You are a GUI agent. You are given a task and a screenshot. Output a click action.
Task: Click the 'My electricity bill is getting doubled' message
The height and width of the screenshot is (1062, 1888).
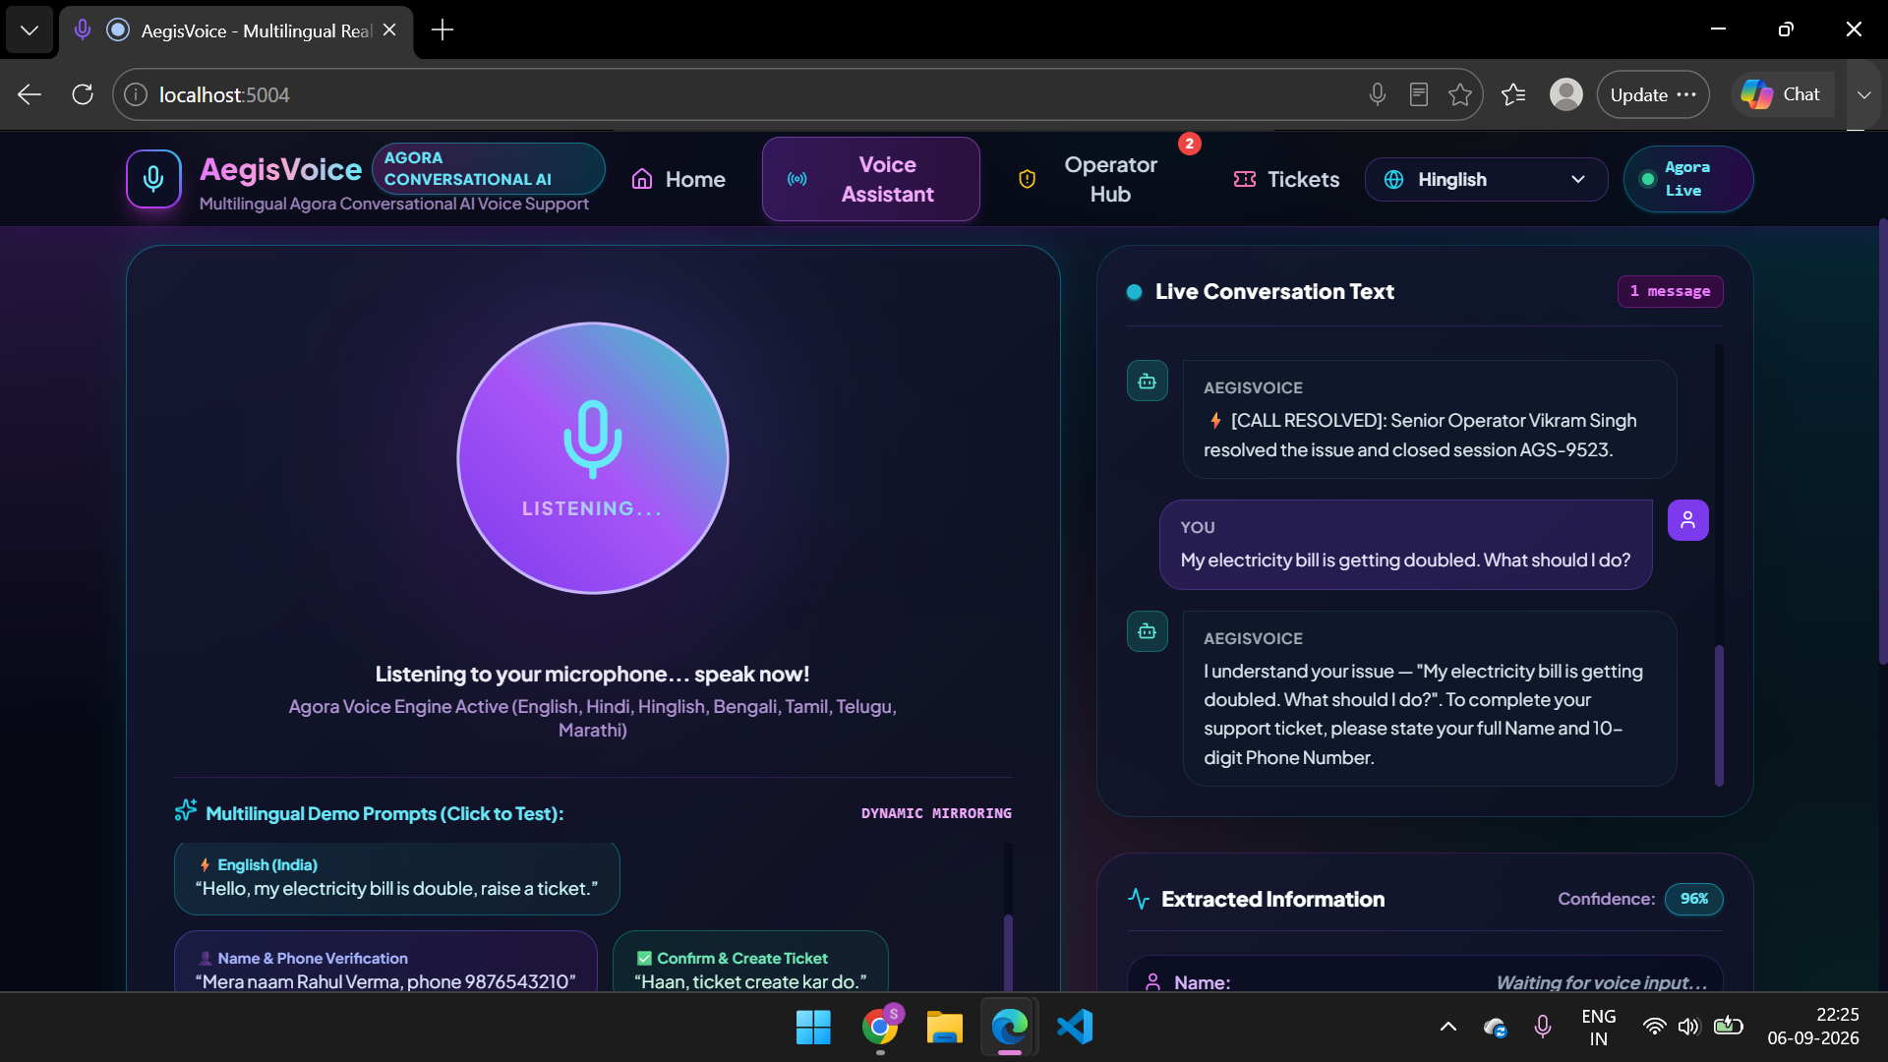coord(1405,545)
